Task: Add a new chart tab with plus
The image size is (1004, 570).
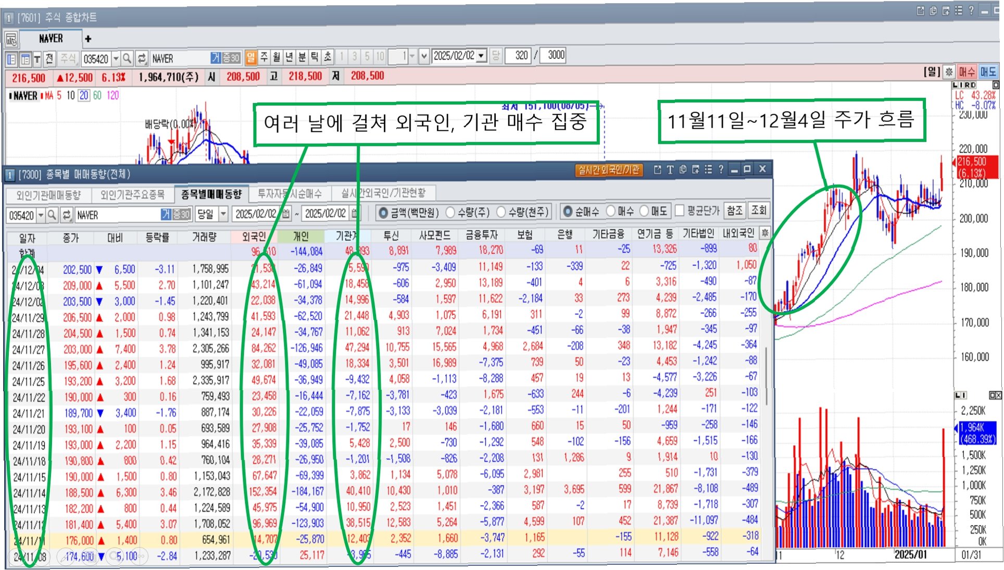Action: 88,39
